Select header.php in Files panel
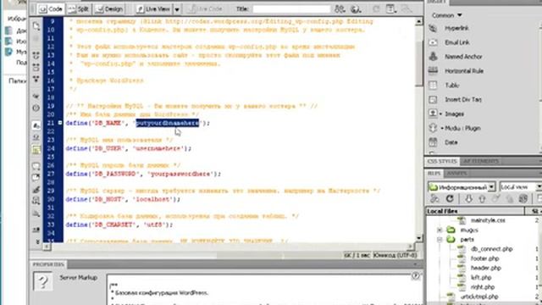Screen dimensions: 542x305 [485, 268]
